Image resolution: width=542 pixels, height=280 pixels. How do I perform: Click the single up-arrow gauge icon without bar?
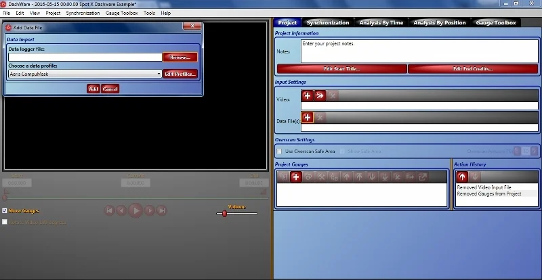click(346, 177)
